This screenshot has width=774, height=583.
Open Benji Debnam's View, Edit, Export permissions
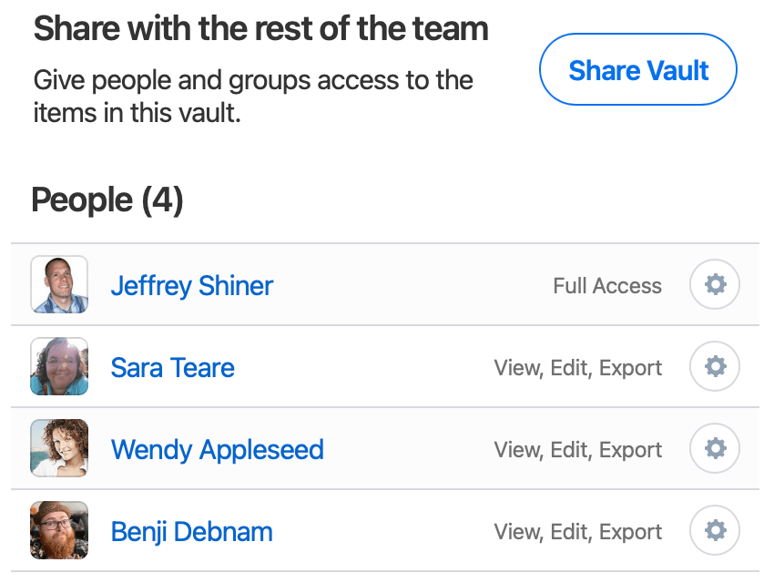577,531
